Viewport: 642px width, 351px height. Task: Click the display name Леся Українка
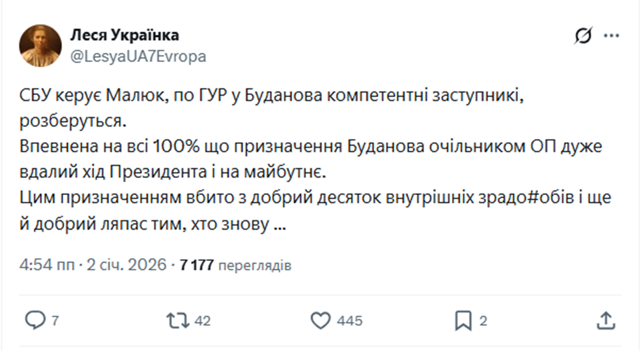[x=125, y=35]
